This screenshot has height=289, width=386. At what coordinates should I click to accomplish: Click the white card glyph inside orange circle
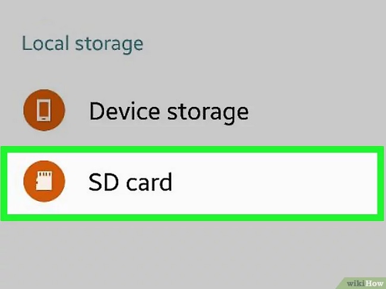(x=44, y=181)
